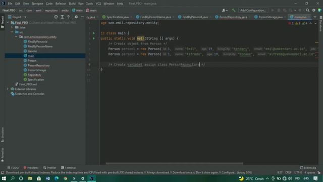Click repository breadcrumb in navigation bar
This screenshot has width=323, height=182.
(x=51, y=10)
